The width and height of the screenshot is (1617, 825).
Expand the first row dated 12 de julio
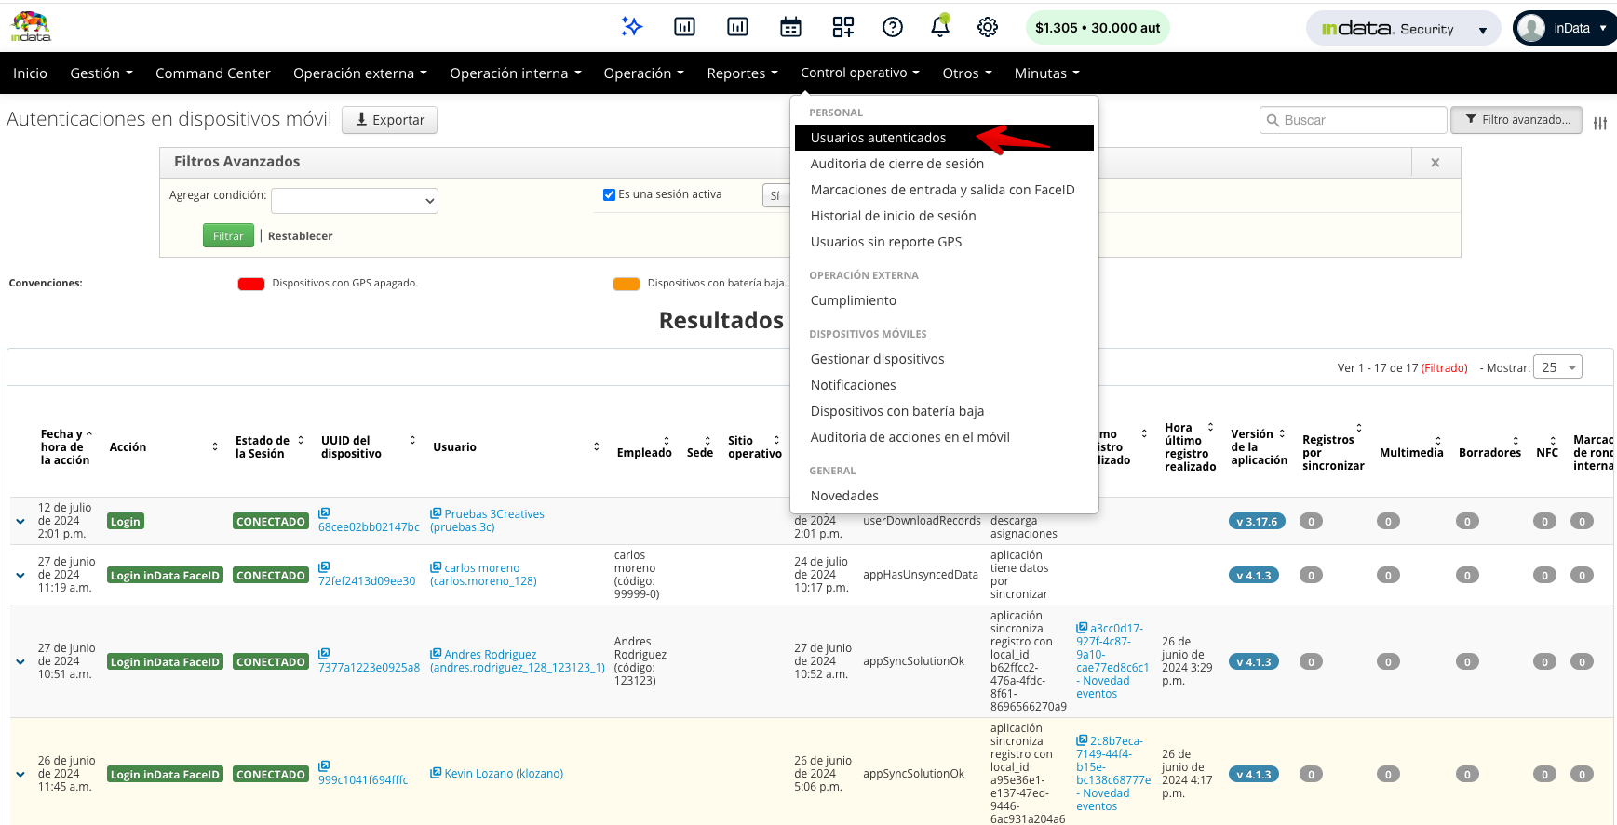click(20, 522)
